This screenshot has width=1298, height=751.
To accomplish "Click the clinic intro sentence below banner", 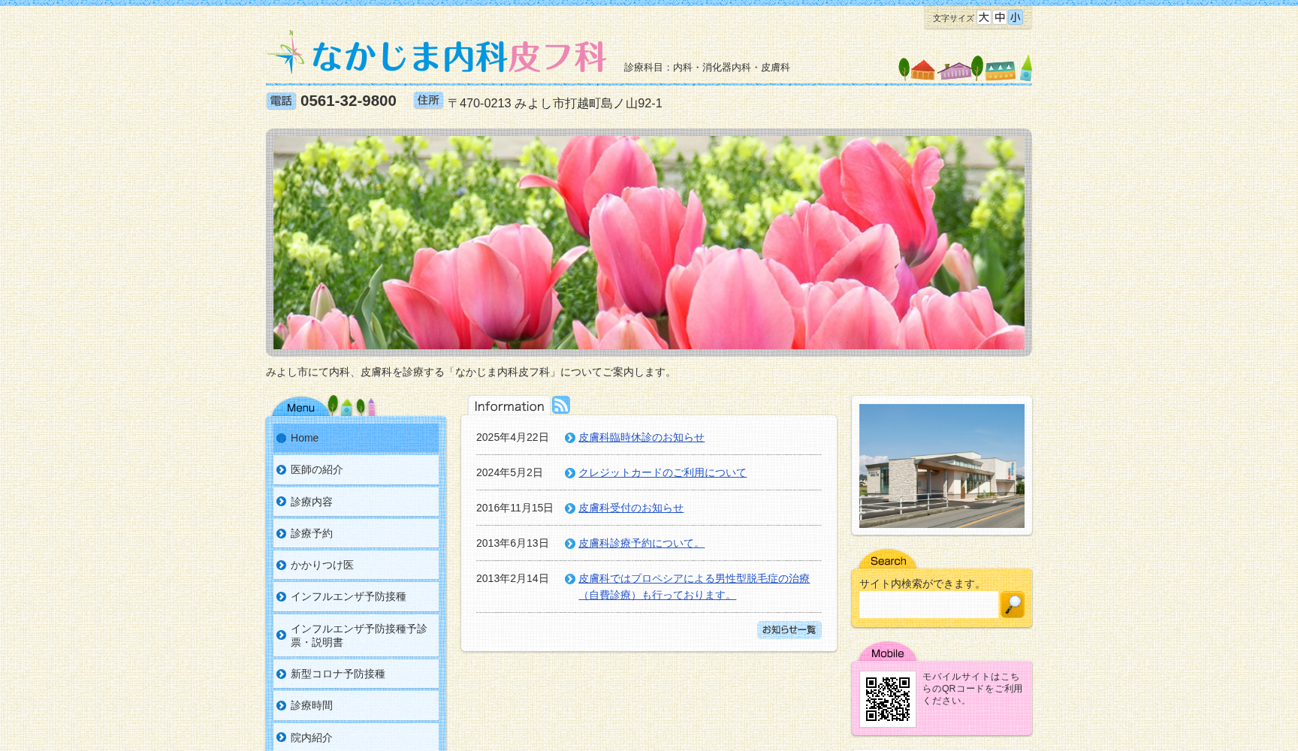I will [x=471, y=372].
